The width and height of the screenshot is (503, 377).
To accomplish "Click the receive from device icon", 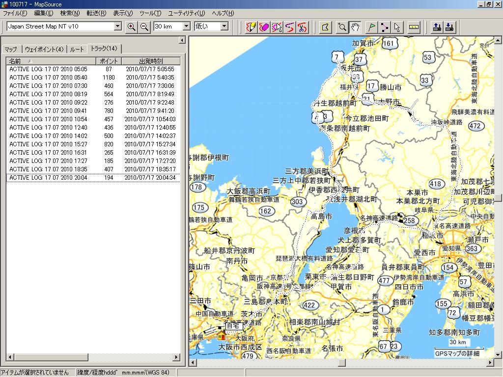I will pyautogui.click(x=449, y=27).
